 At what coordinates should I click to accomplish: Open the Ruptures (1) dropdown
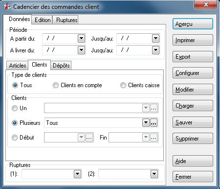coord(77,174)
